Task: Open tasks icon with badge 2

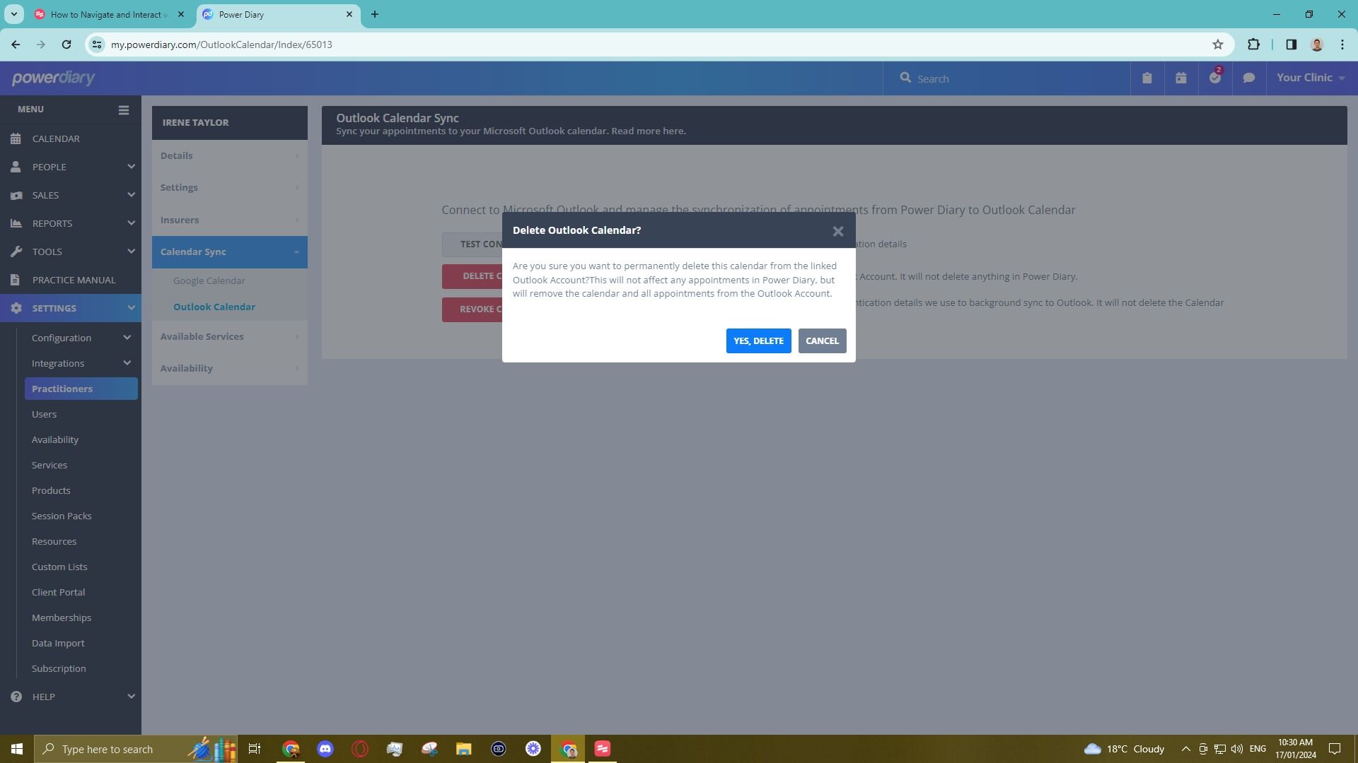Action: 1215,78
